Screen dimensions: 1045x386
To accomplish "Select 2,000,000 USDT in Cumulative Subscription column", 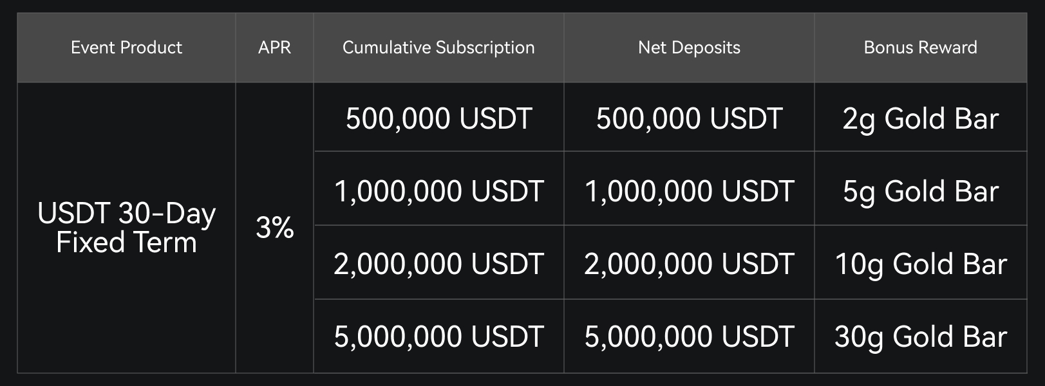I will click(x=438, y=264).
